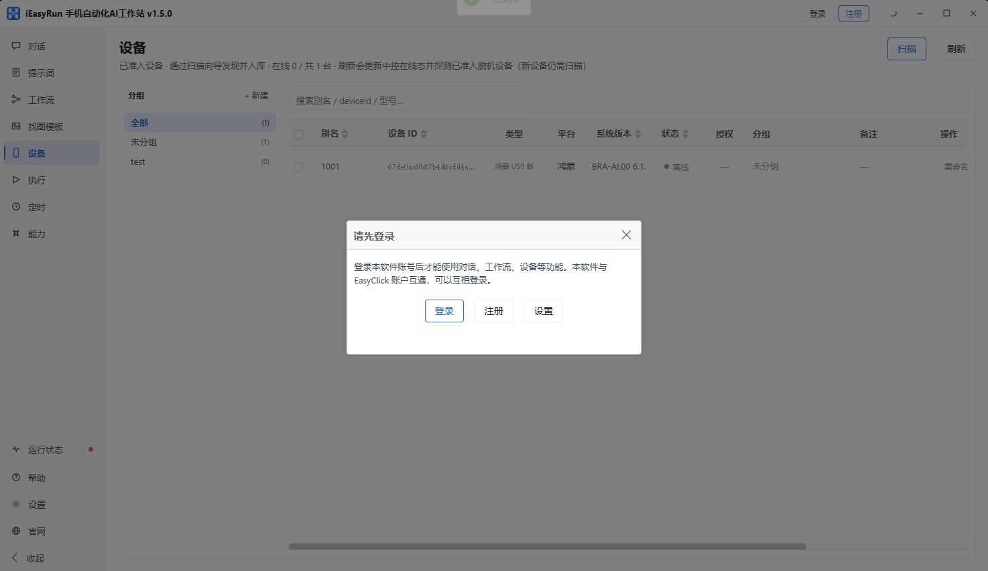Sort the 系统版本 column
The height and width of the screenshot is (571, 988).
pyautogui.click(x=638, y=134)
